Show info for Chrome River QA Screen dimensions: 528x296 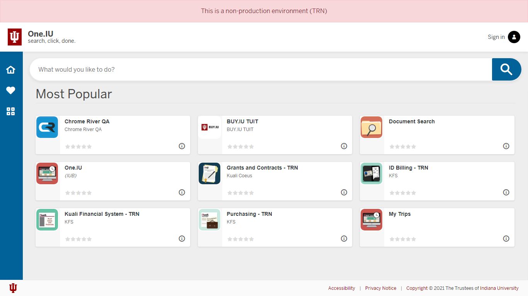point(182,146)
